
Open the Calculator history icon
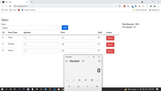coord(99,61)
